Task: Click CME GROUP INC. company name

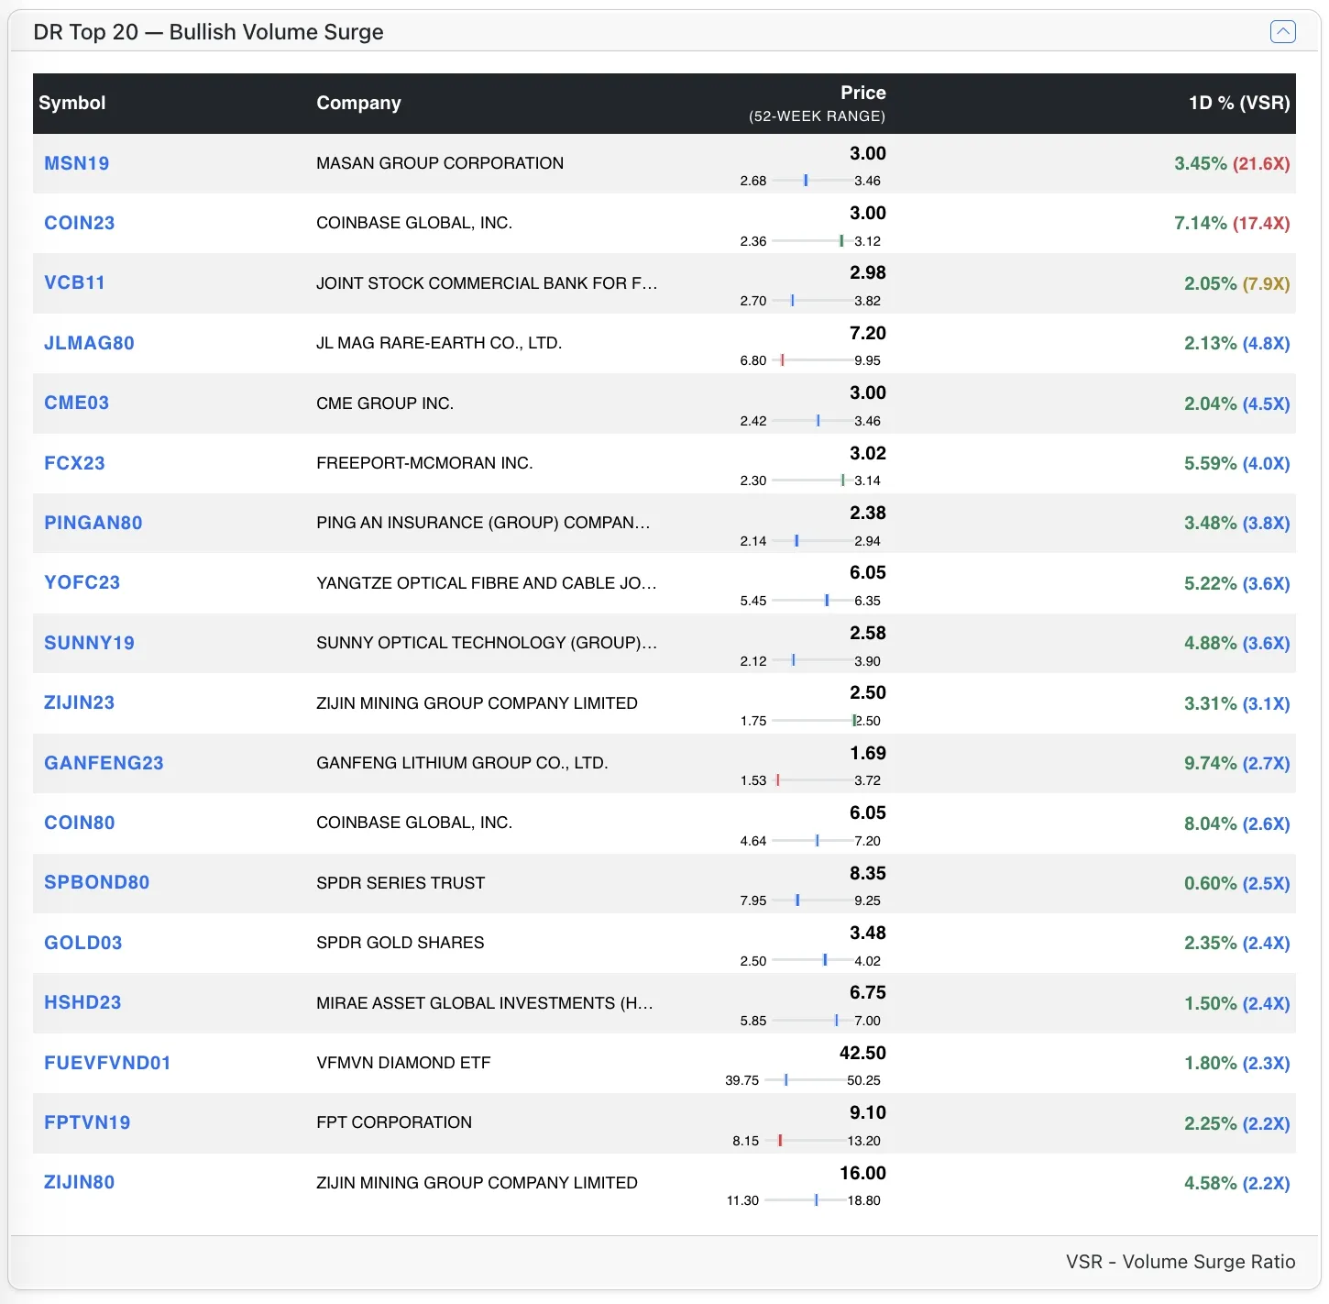Action: point(385,403)
